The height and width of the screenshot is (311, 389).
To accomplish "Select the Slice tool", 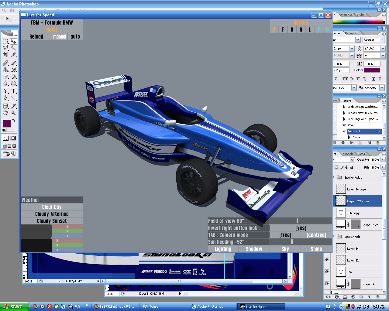I will tap(13, 55).
